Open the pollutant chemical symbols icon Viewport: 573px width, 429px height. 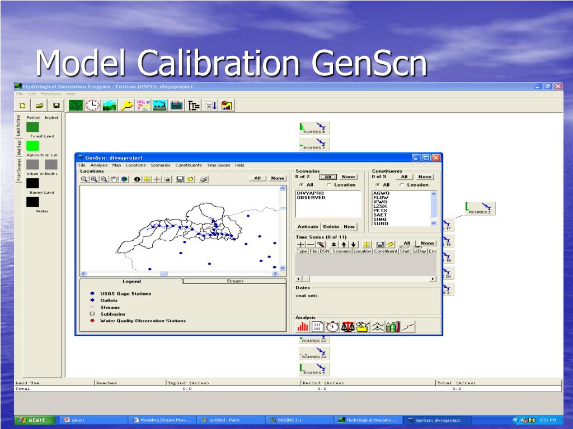(x=143, y=106)
